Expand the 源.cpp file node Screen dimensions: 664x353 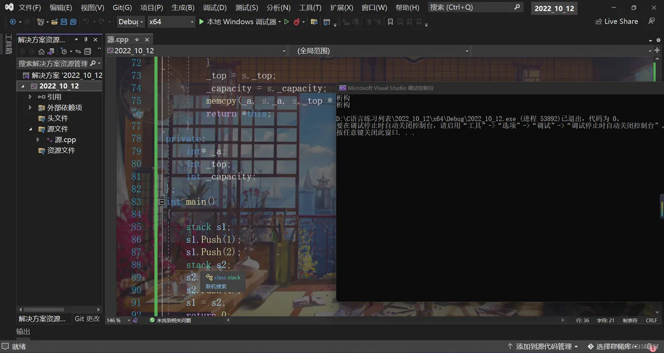(38, 140)
